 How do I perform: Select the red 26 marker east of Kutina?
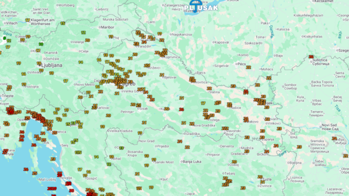click(x=182, y=109)
